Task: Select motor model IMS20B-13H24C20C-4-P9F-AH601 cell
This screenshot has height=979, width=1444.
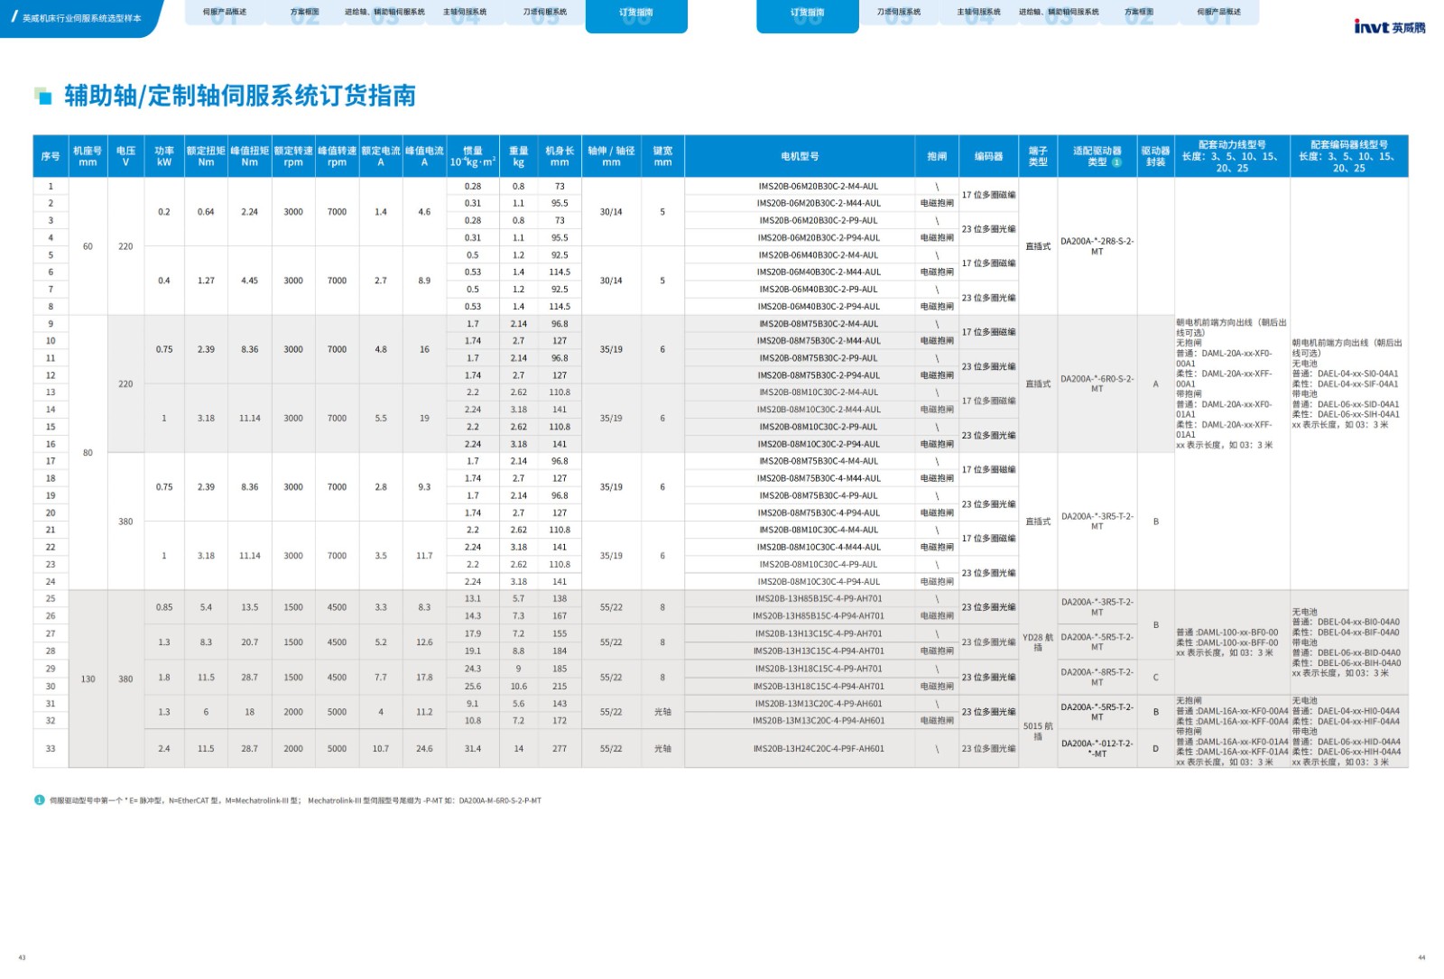Action: pos(818,749)
